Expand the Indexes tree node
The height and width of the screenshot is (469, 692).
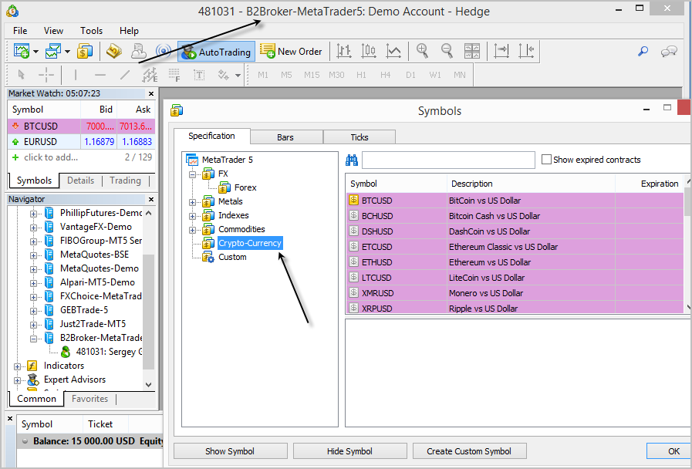click(x=192, y=216)
